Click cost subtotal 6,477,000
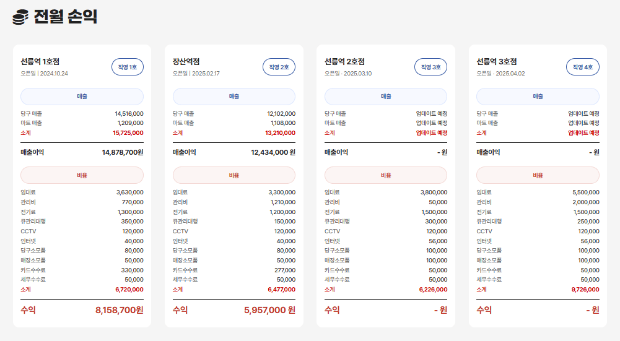The width and height of the screenshot is (620, 341). pyautogui.click(x=282, y=290)
